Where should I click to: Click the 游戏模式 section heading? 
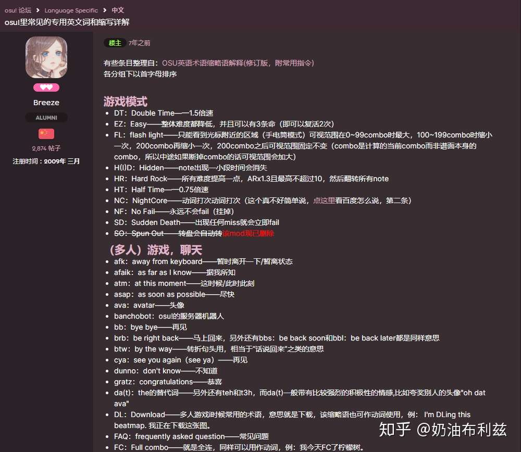(x=125, y=102)
